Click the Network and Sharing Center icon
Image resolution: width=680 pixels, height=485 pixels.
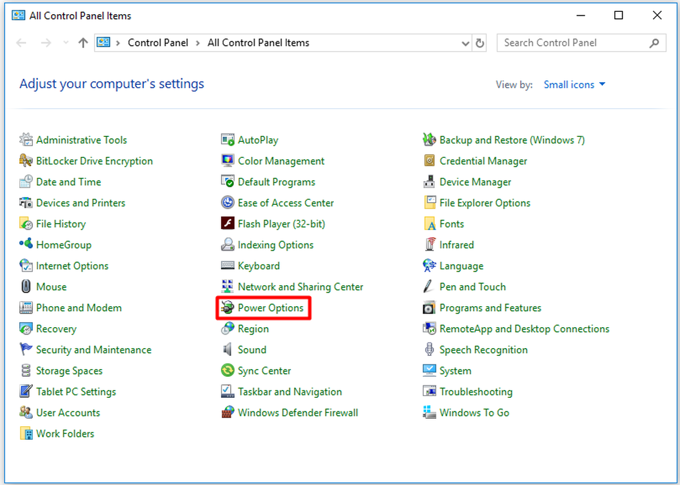point(227,286)
